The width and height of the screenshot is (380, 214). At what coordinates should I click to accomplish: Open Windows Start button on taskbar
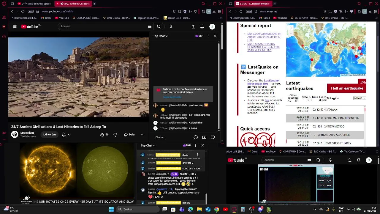[111, 209]
